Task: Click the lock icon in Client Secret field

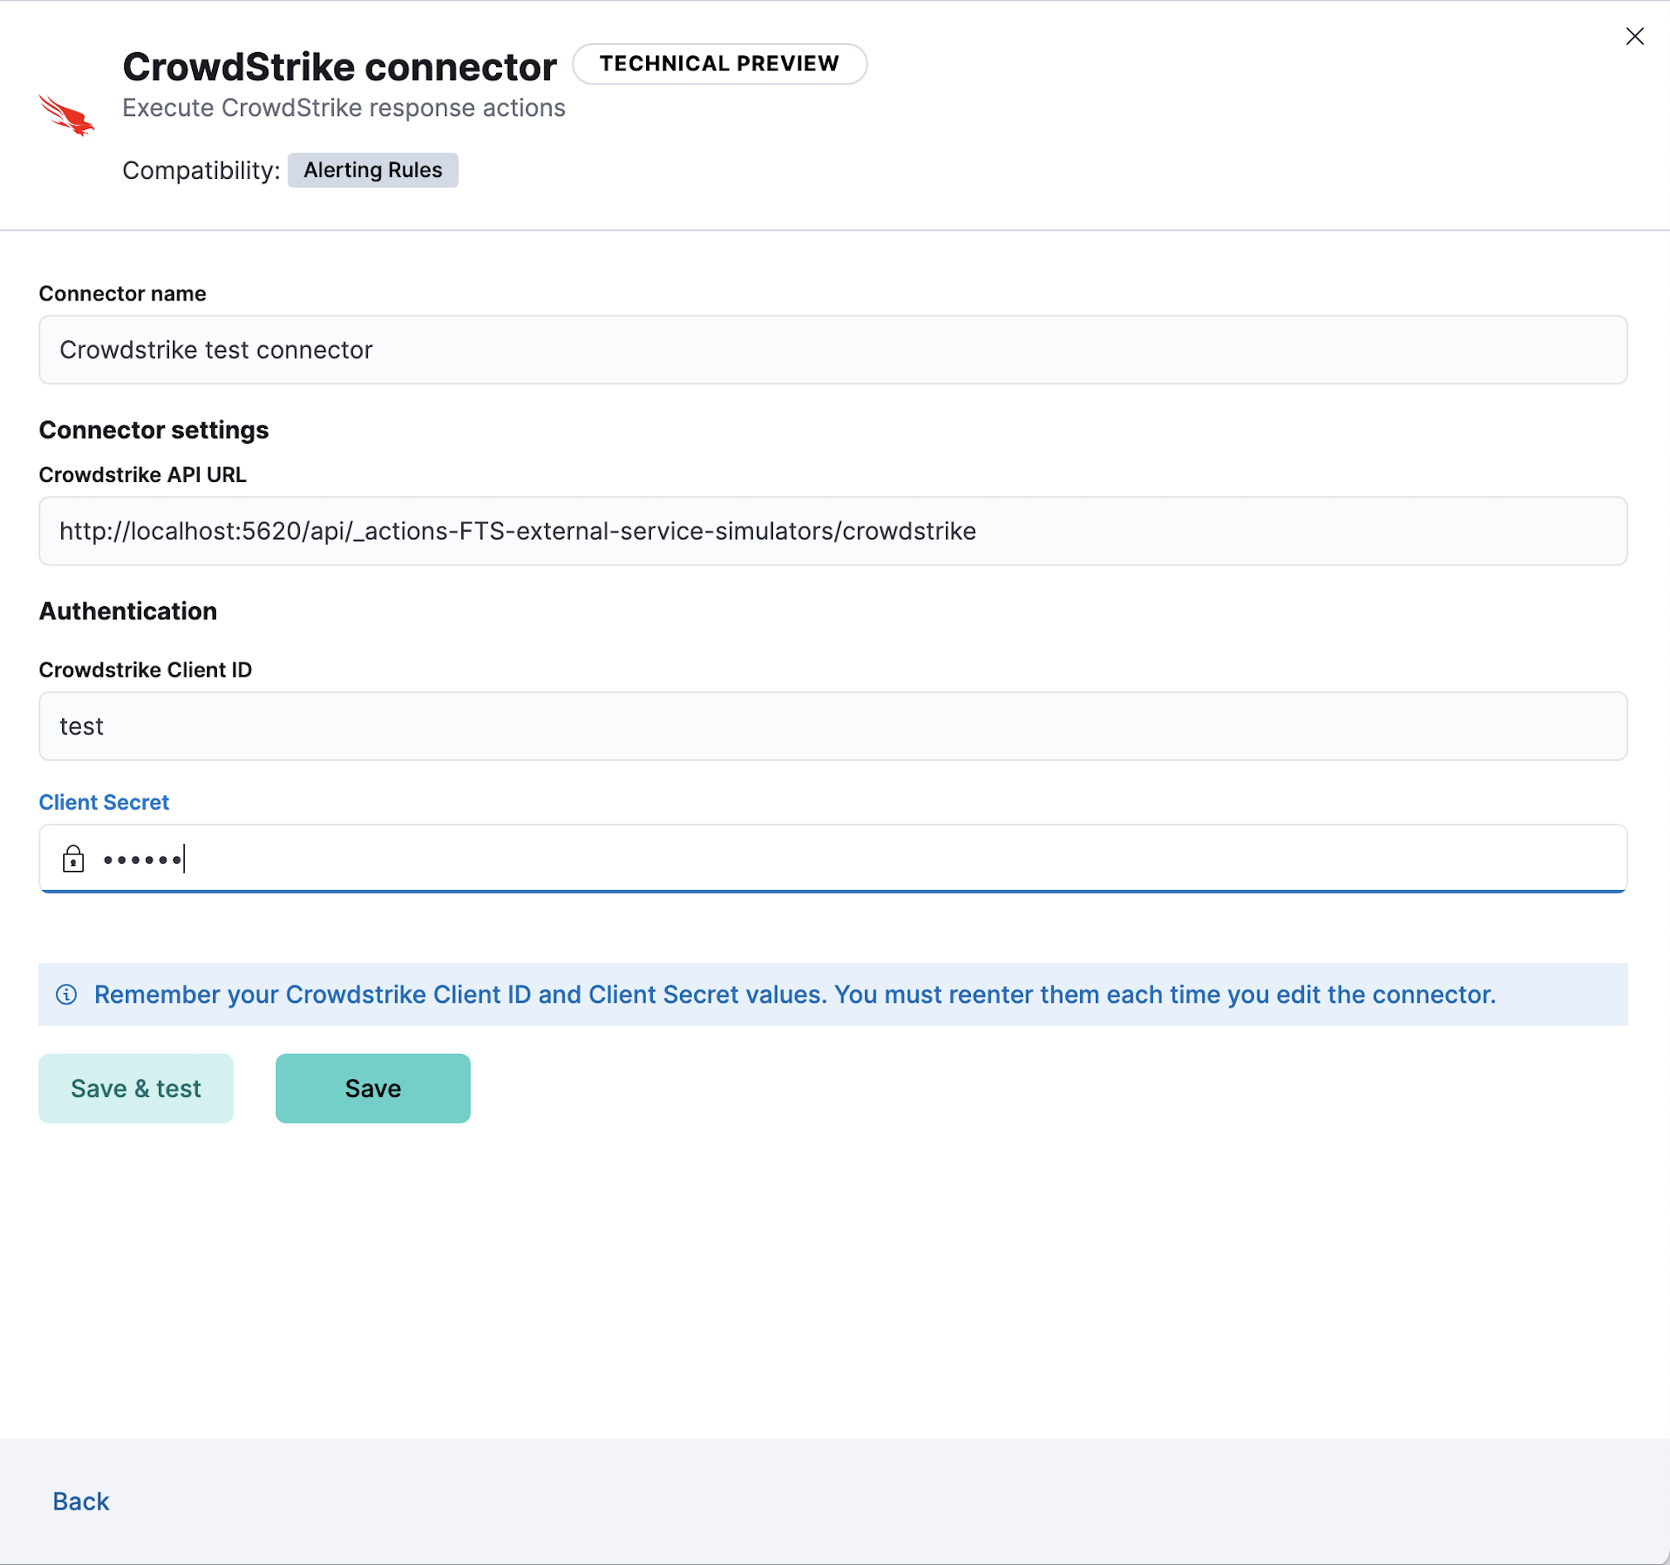Action: point(73,858)
